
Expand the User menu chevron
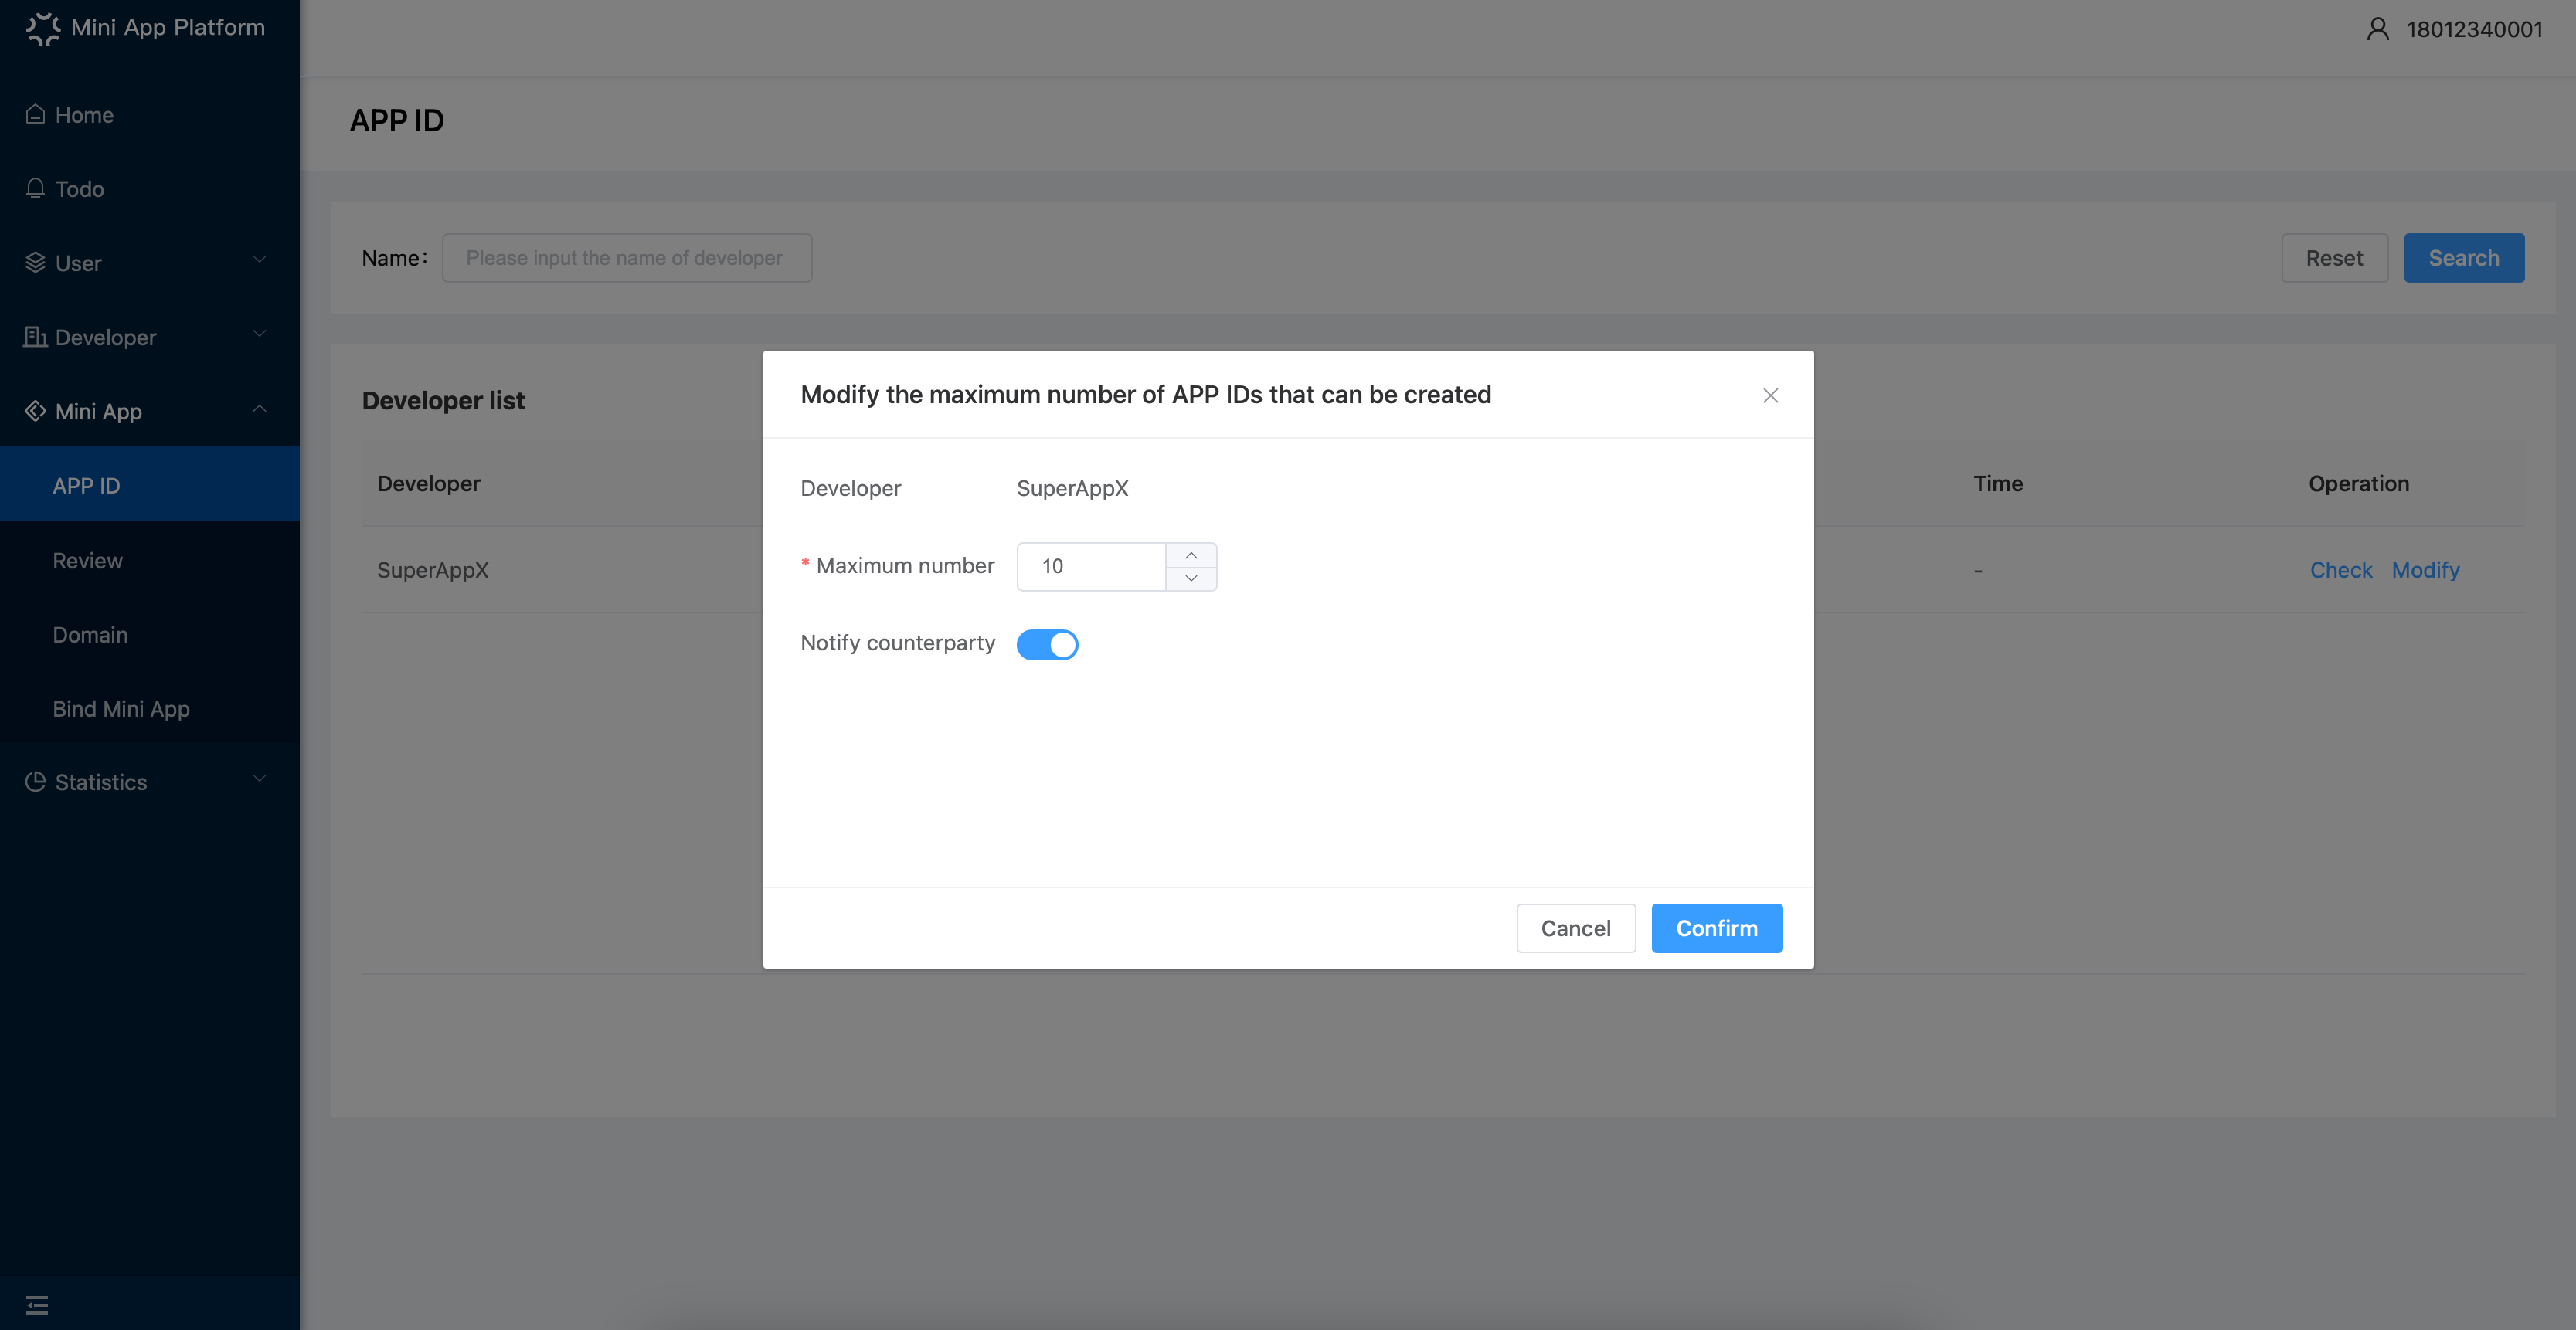tap(259, 260)
